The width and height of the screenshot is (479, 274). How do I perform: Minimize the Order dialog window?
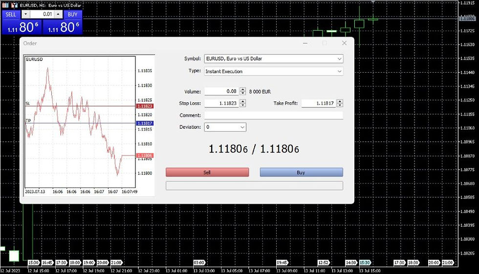[x=305, y=43]
